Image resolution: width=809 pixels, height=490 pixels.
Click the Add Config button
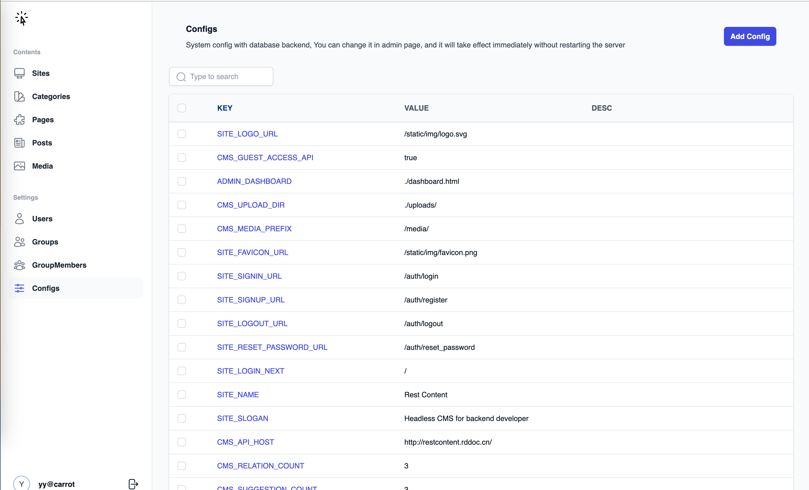pyautogui.click(x=749, y=36)
